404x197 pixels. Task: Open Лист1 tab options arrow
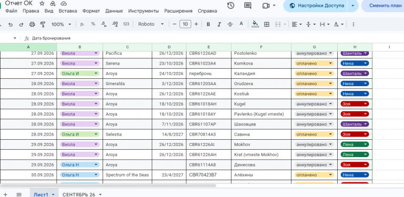(53, 195)
